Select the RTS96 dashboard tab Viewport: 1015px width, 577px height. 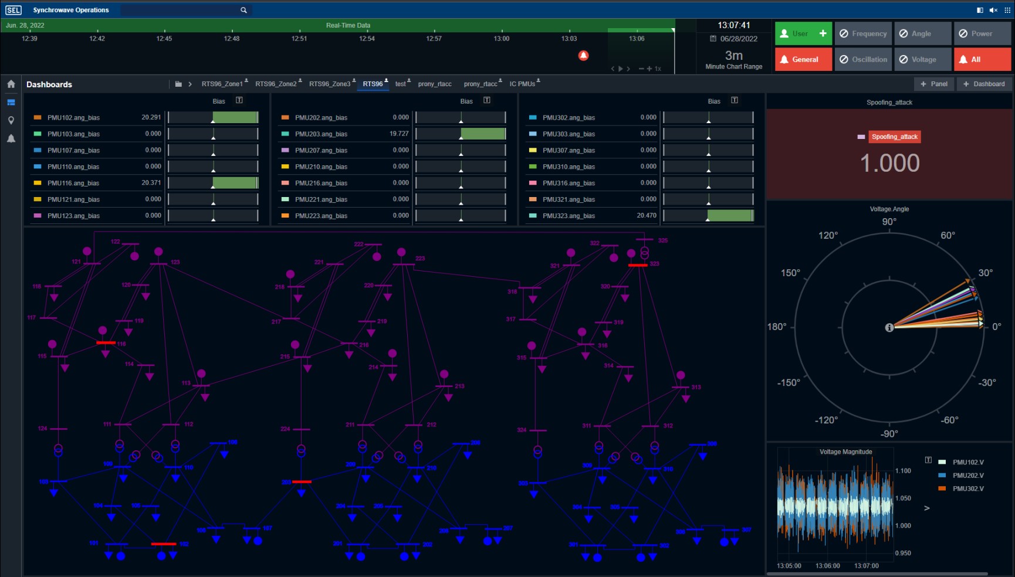[373, 84]
